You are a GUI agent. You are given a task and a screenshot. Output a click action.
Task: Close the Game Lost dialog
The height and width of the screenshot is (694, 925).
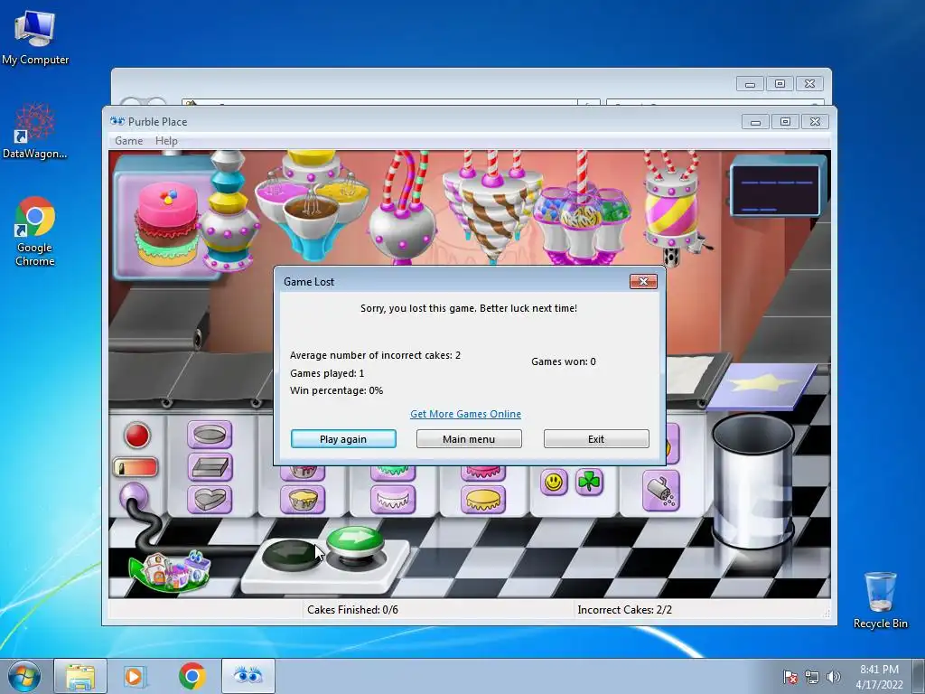coord(643,282)
